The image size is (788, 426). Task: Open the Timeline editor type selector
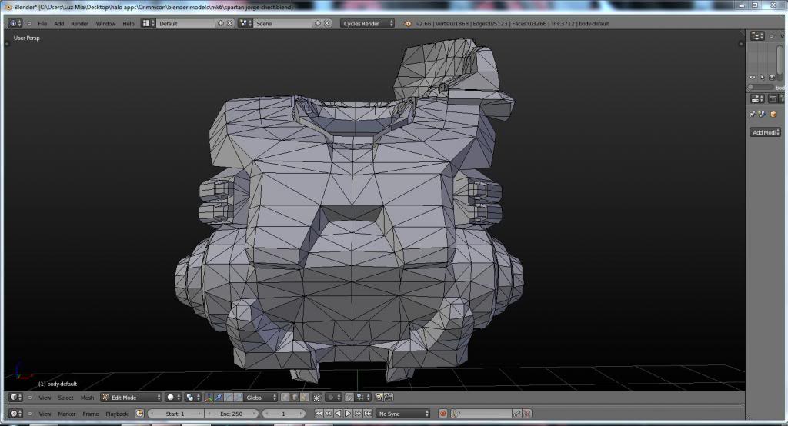[15, 414]
